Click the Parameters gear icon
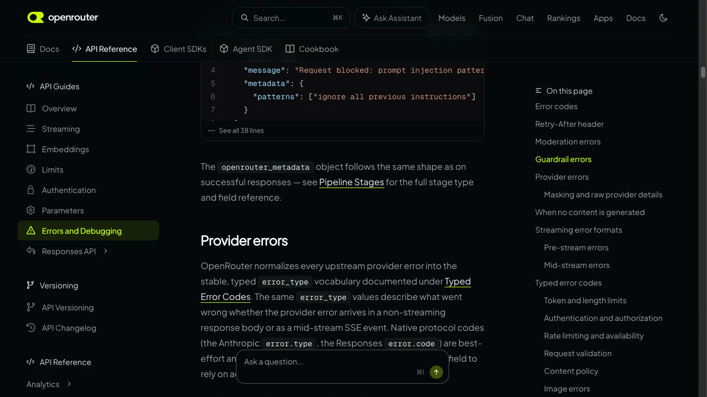The image size is (707, 397). click(31, 210)
